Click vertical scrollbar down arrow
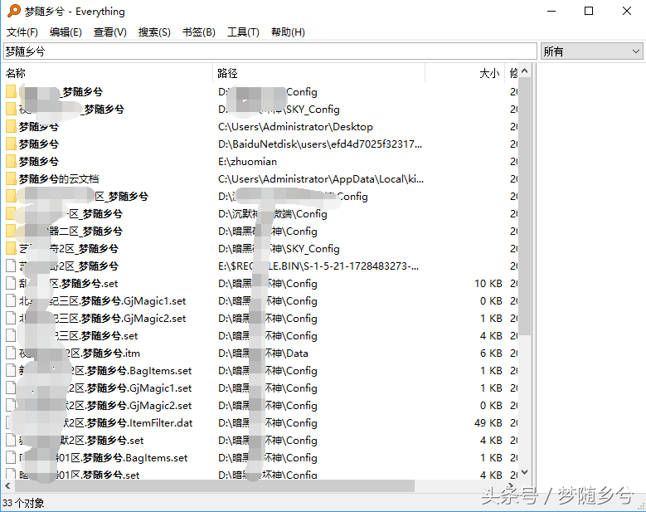Viewport: 646px width, 512px height. (524, 472)
